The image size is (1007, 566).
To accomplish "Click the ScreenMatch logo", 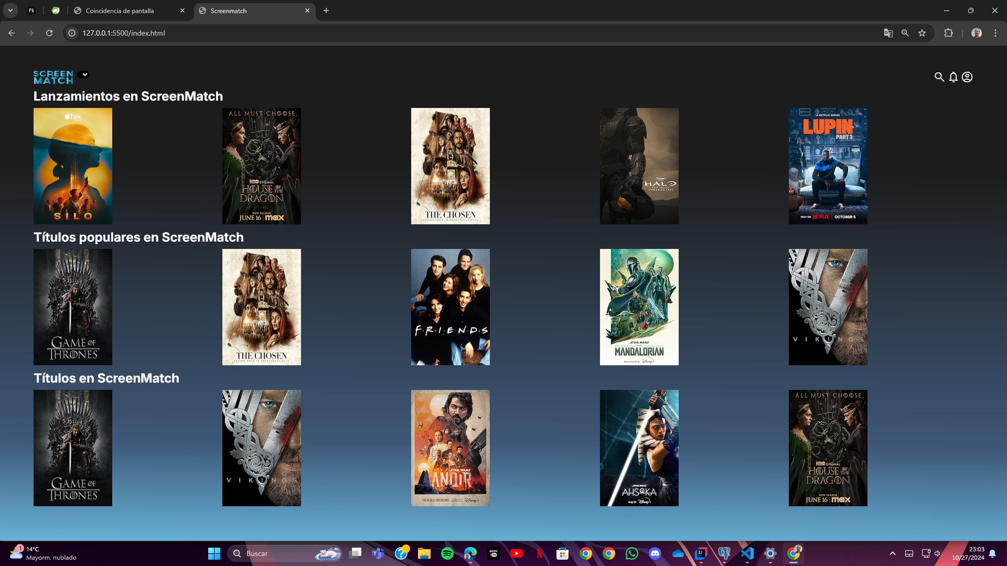I will [53, 77].
